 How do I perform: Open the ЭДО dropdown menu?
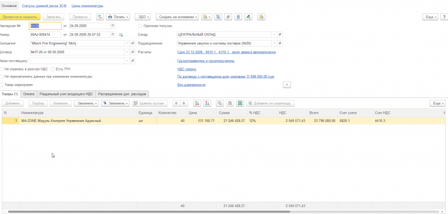tap(142, 17)
